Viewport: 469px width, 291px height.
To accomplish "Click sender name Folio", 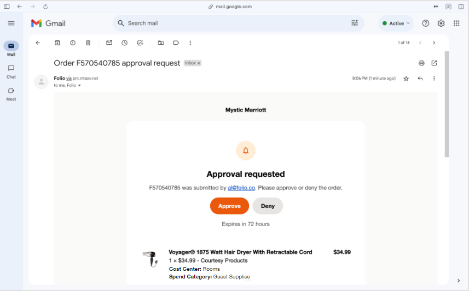I will pyautogui.click(x=60, y=78).
